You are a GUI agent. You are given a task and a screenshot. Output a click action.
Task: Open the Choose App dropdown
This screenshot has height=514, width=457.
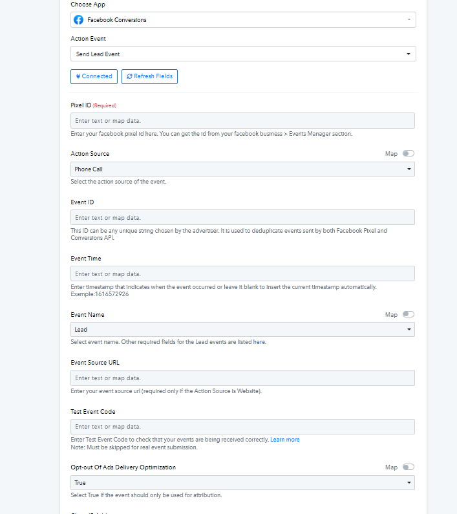pyautogui.click(x=242, y=20)
